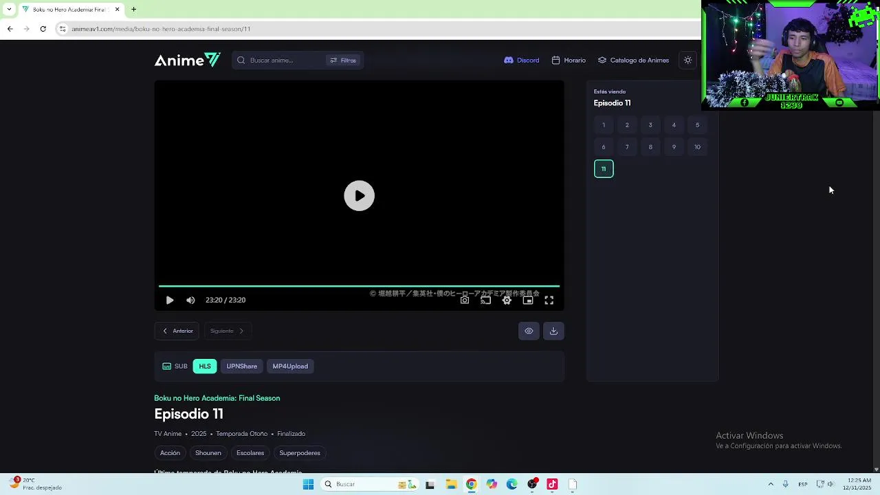Select episode 5 in episode list
This screenshot has height=495, width=880.
click(x=697, y=125)
